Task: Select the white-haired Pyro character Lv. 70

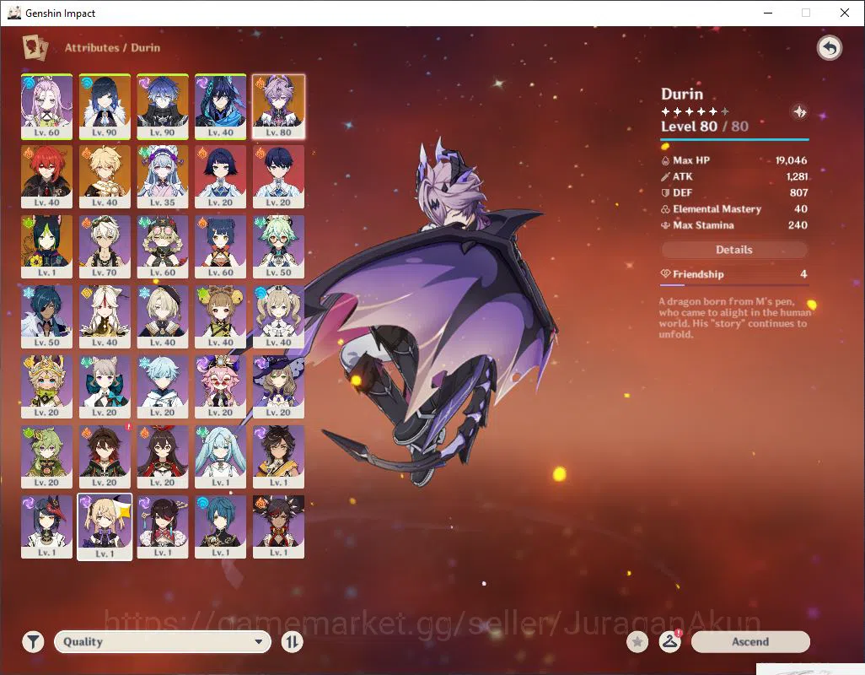Action: click(x=105, y=246)
